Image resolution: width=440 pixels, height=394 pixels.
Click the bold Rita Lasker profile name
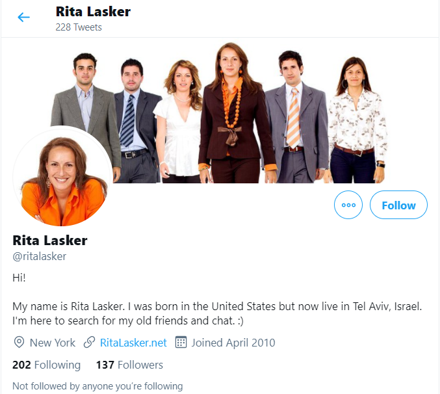point(50,241)
